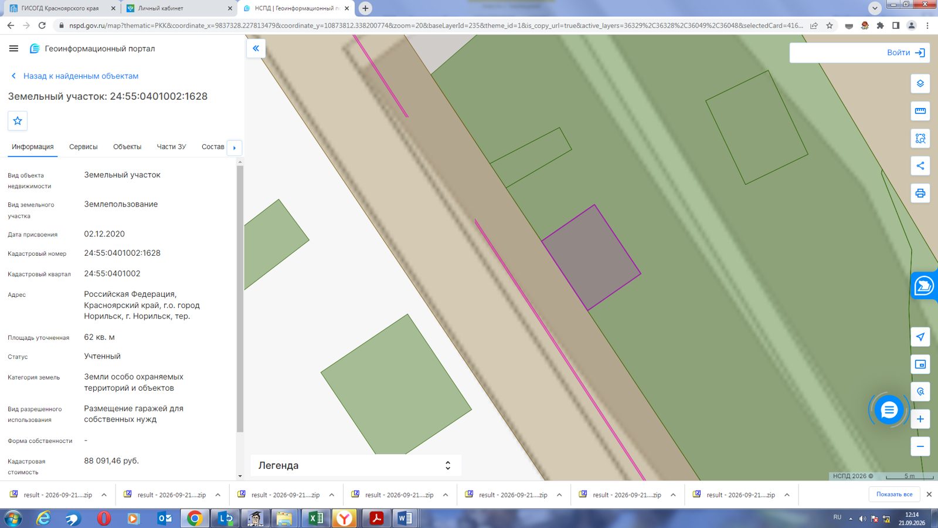Screen dimensions: 938x528
Task: Collapse the information side panel
Action: tap(256, 49)
